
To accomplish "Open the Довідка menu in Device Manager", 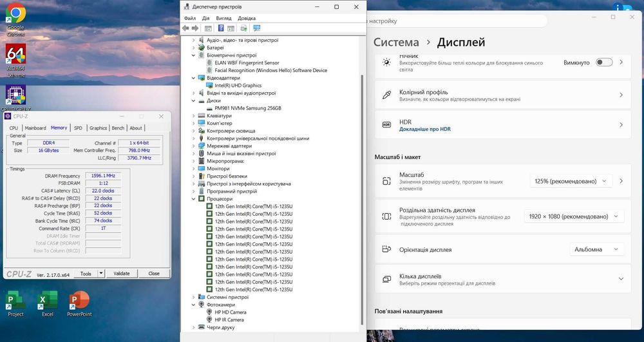I will (x=247, y=18).
